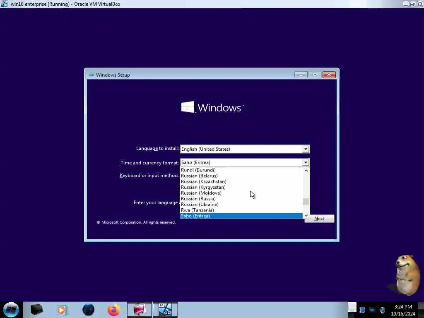The height and width of the screenshot is (318, 424).
Task: Select Rundi (Burundi) from the list
Action: pos(241,170)
